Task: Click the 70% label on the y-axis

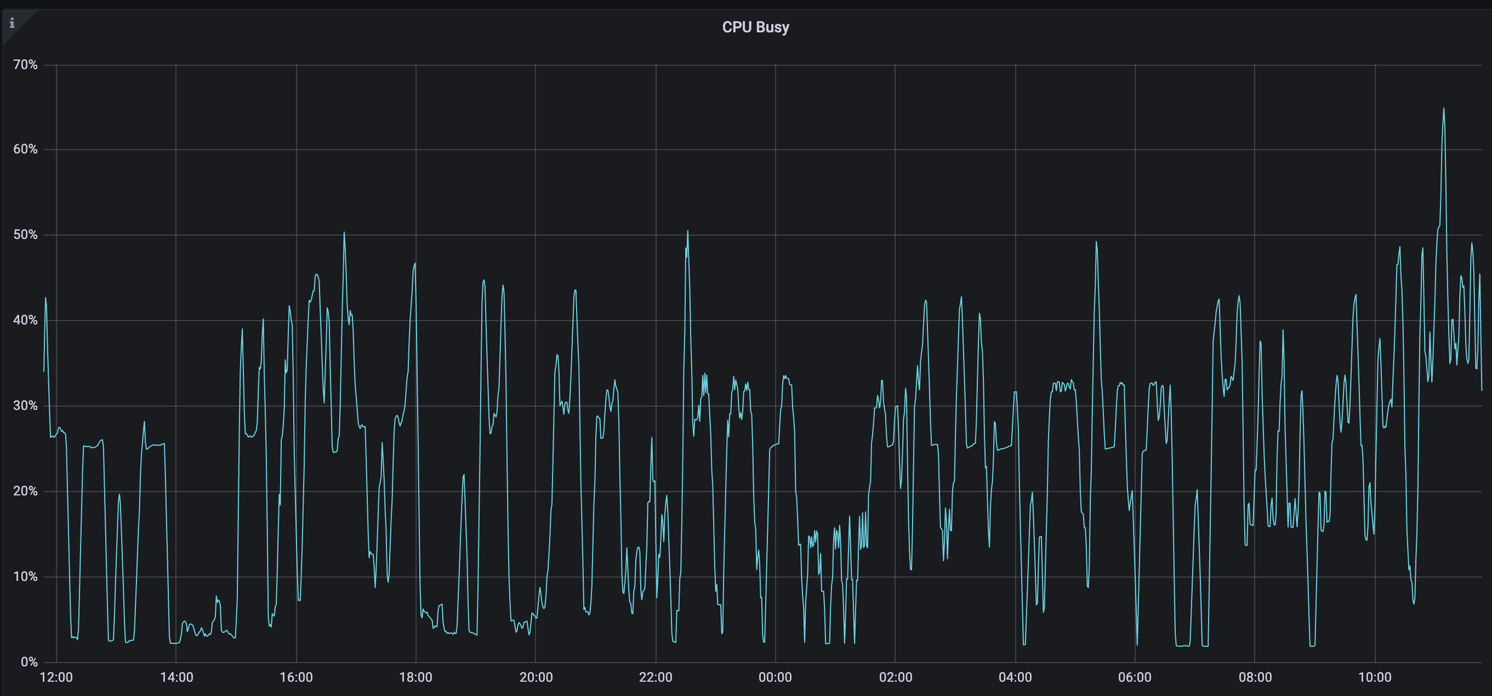Action: (25, 65)
